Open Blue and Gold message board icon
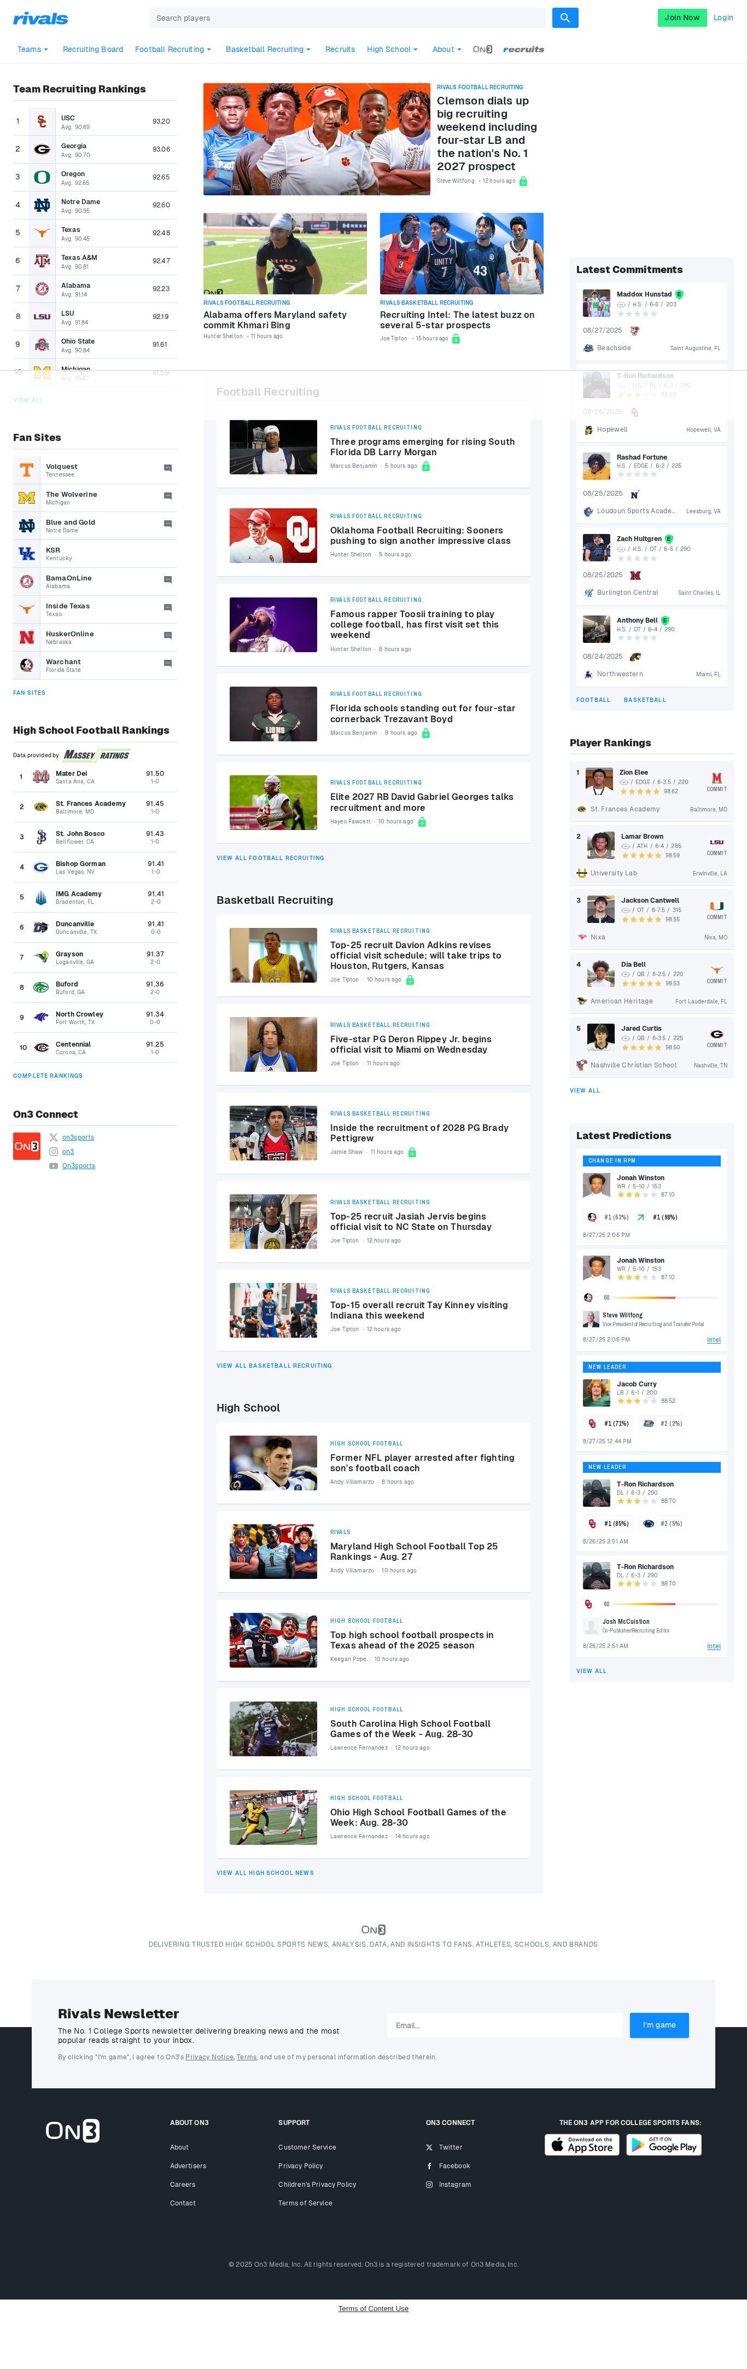This screenshot has height=2369, width=747. pyautogui.click(x=167, y=523)
